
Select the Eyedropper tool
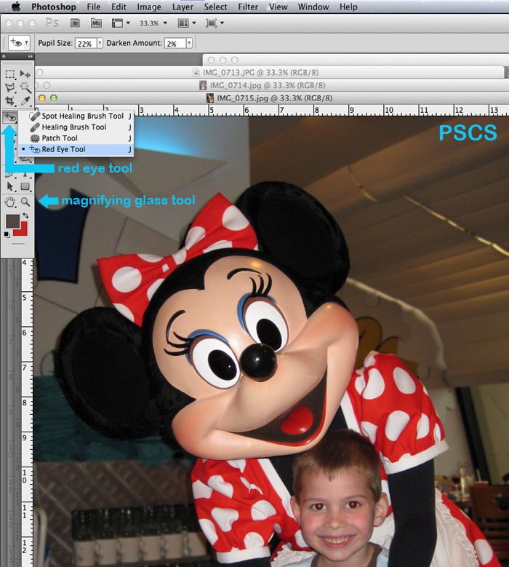point(25,101)
